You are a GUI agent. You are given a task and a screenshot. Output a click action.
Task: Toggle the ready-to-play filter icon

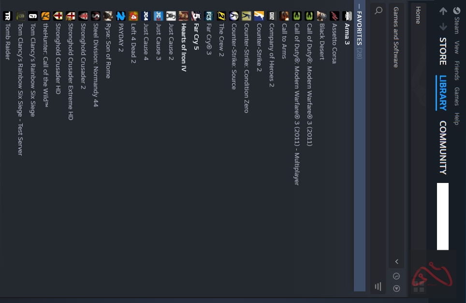point(396,288)
